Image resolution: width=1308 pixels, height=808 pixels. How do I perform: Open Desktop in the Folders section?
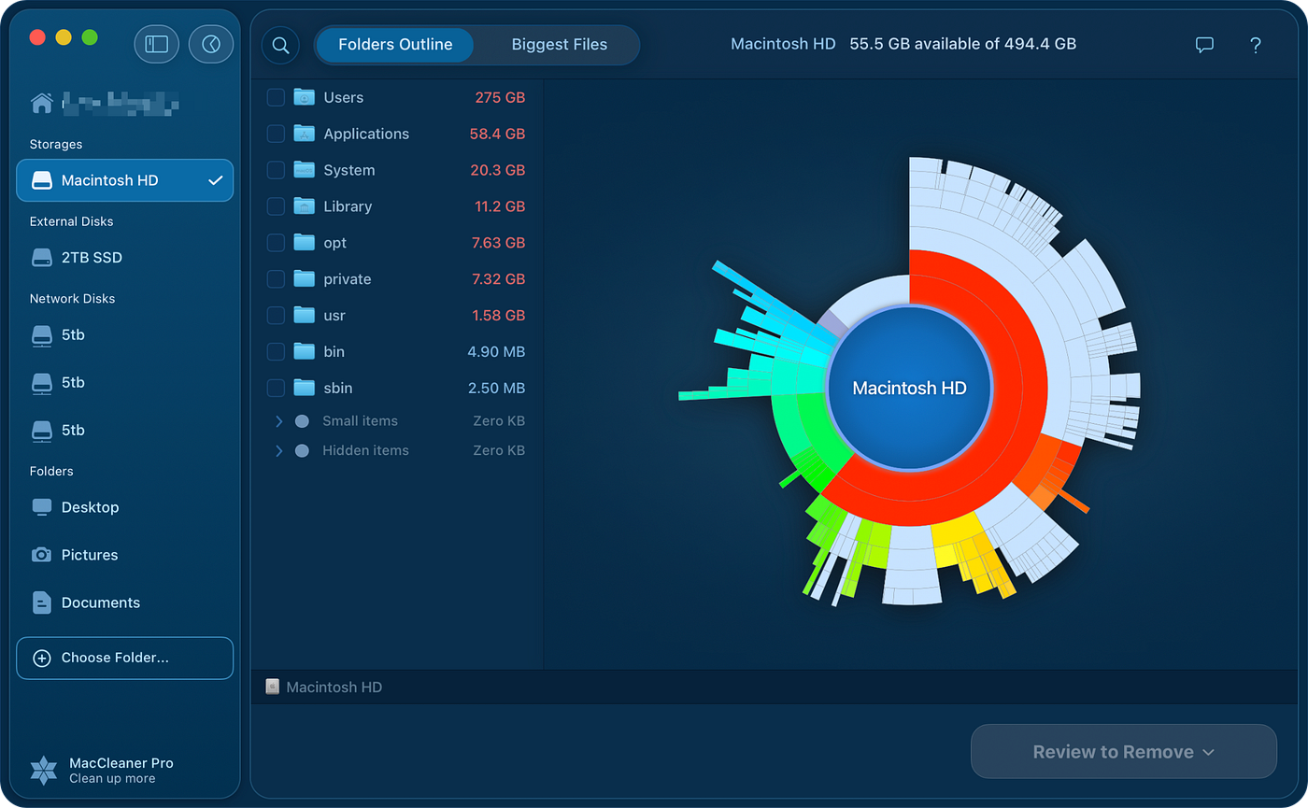[125, 507]
